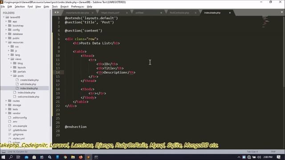
Task: Click the .env file icon
Action: coord(10,121)
